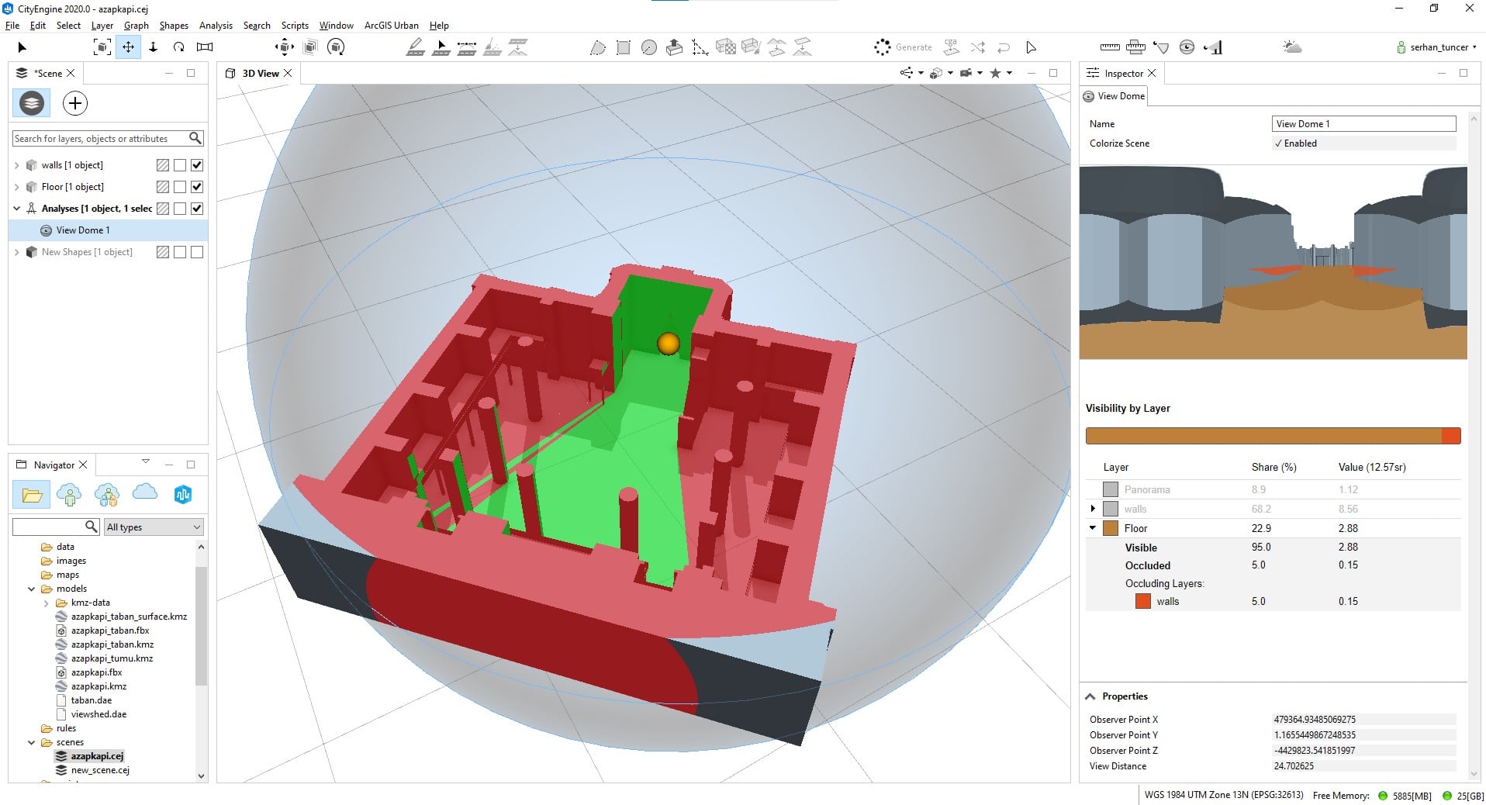Toggle visibility checkbox for Analyses layer

197,209
